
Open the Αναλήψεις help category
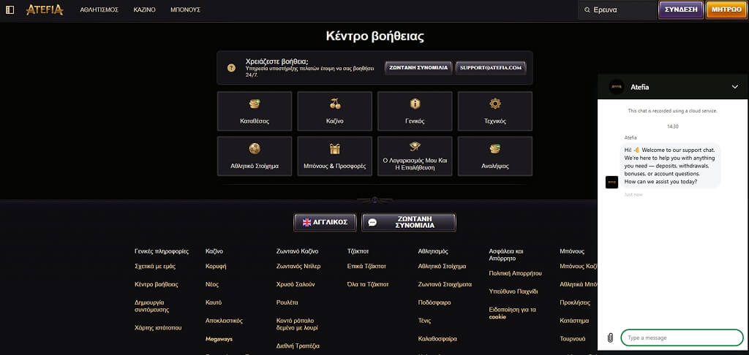[x=495, y=156]
